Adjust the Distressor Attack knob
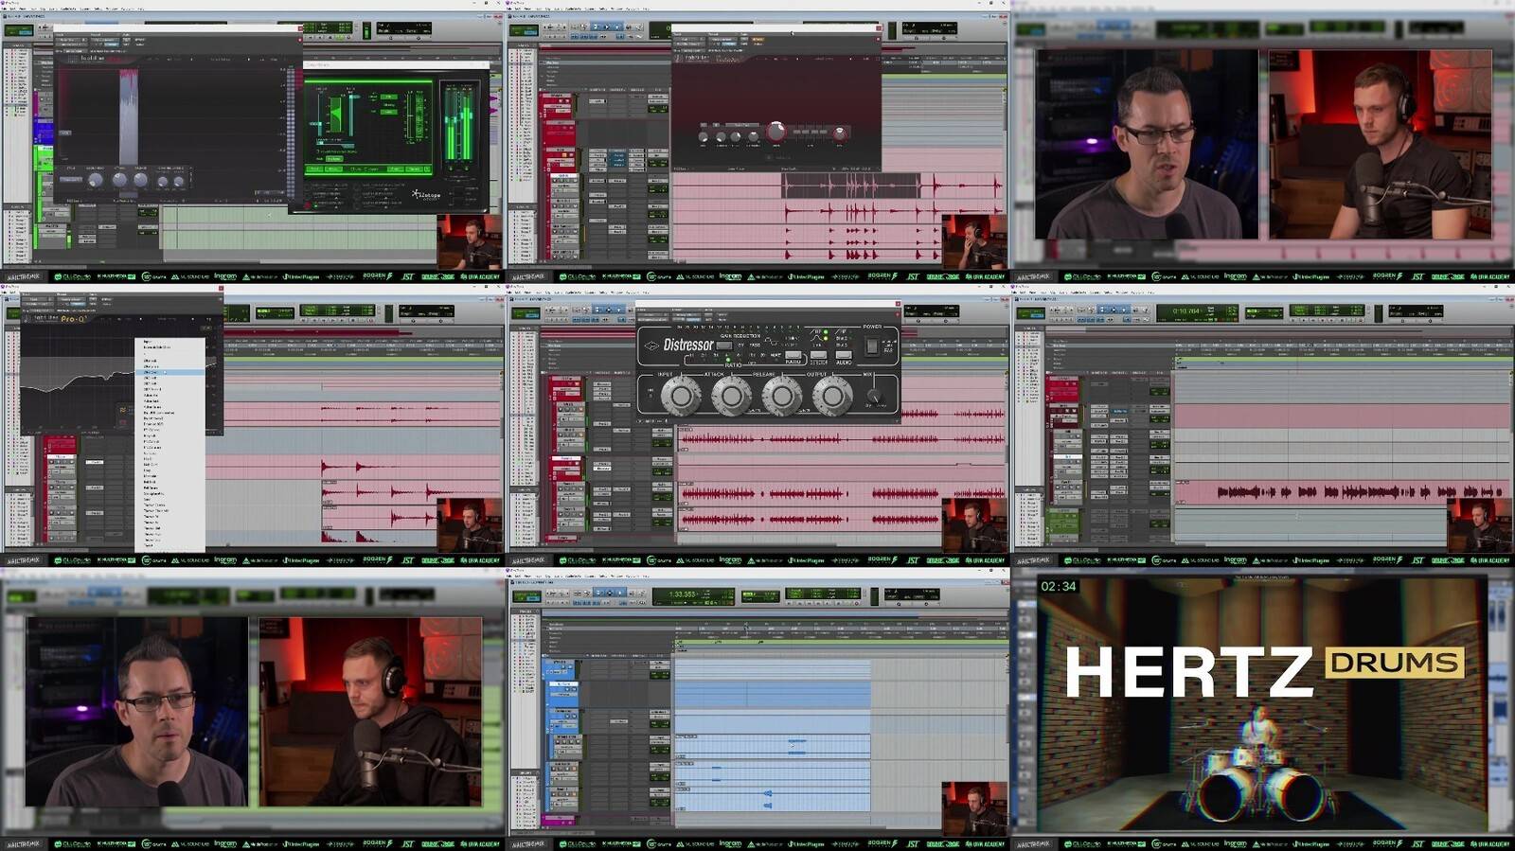This screenshot has width=1515, height=851. (731, 396)
